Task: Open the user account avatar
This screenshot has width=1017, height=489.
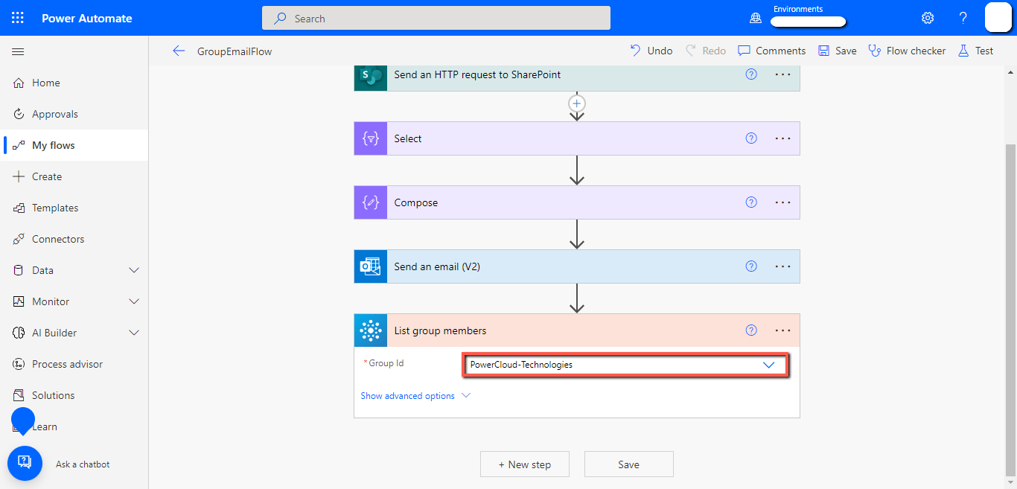Action: (x=998, y=17)
